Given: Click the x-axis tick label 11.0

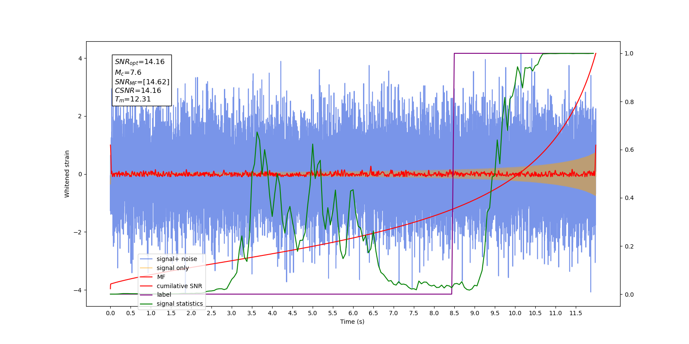Looking at the screenshot, I should coord(556,313).
